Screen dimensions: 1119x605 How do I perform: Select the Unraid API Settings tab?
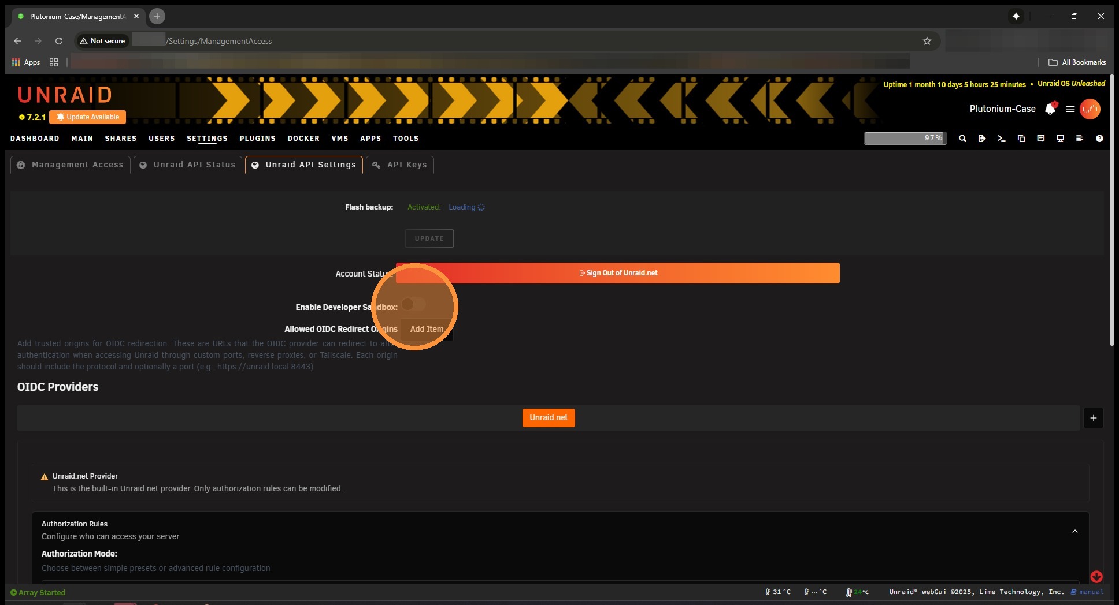[304, 165]
